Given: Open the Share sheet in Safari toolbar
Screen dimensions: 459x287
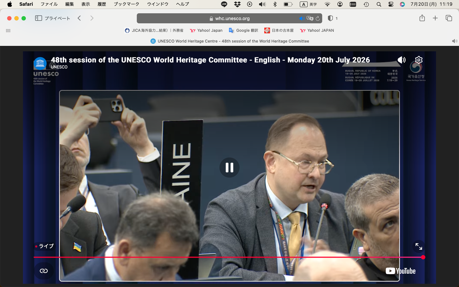Looking at the screenshot, I should point(422,18).
